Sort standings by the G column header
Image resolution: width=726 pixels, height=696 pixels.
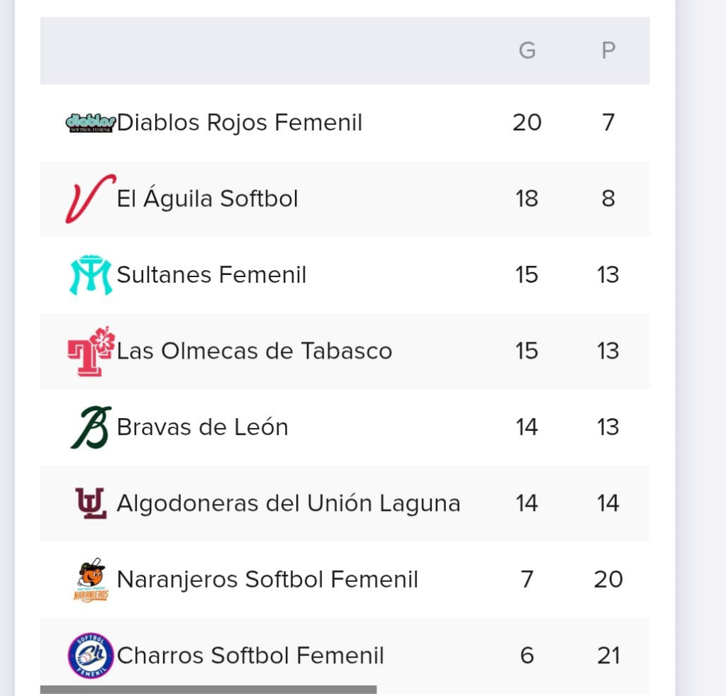click(527, 50)
